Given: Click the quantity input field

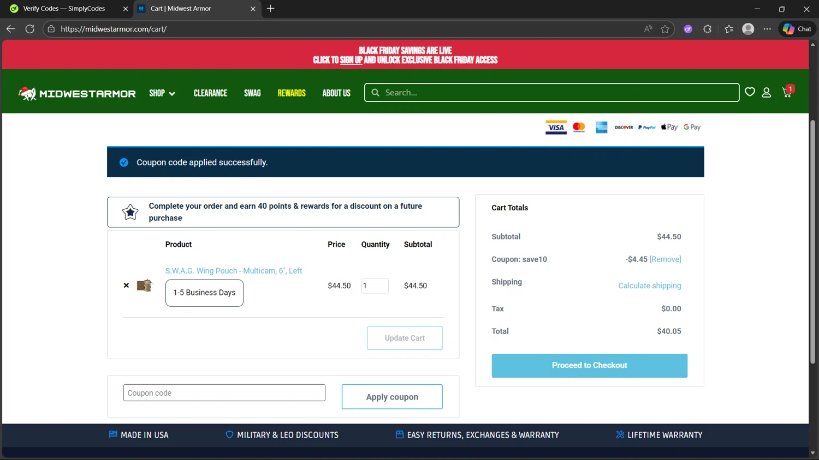Looking at the screenshot, I should click(x=375, y=286).
